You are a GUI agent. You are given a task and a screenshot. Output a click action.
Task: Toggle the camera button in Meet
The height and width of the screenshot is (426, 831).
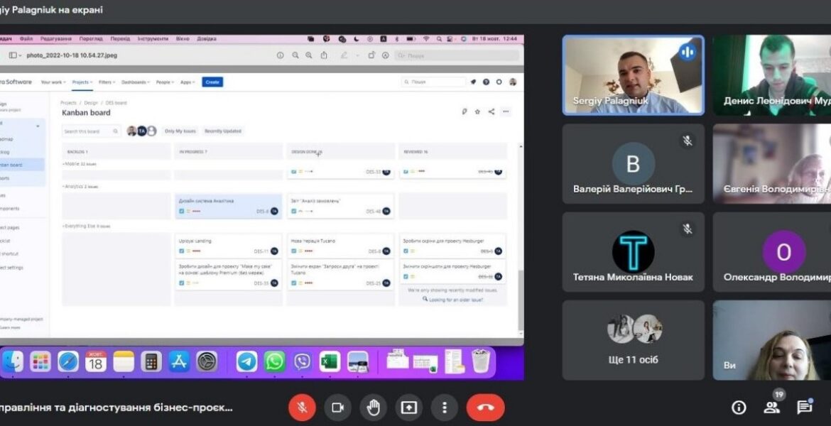click(337, 408)
